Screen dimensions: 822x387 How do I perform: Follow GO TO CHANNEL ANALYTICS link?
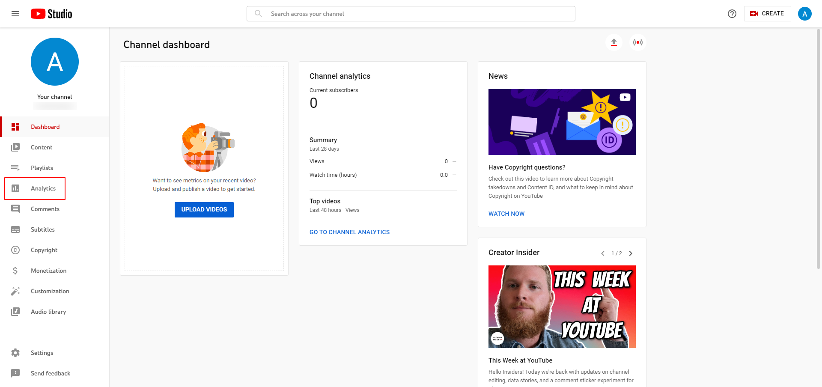point(349,232)
